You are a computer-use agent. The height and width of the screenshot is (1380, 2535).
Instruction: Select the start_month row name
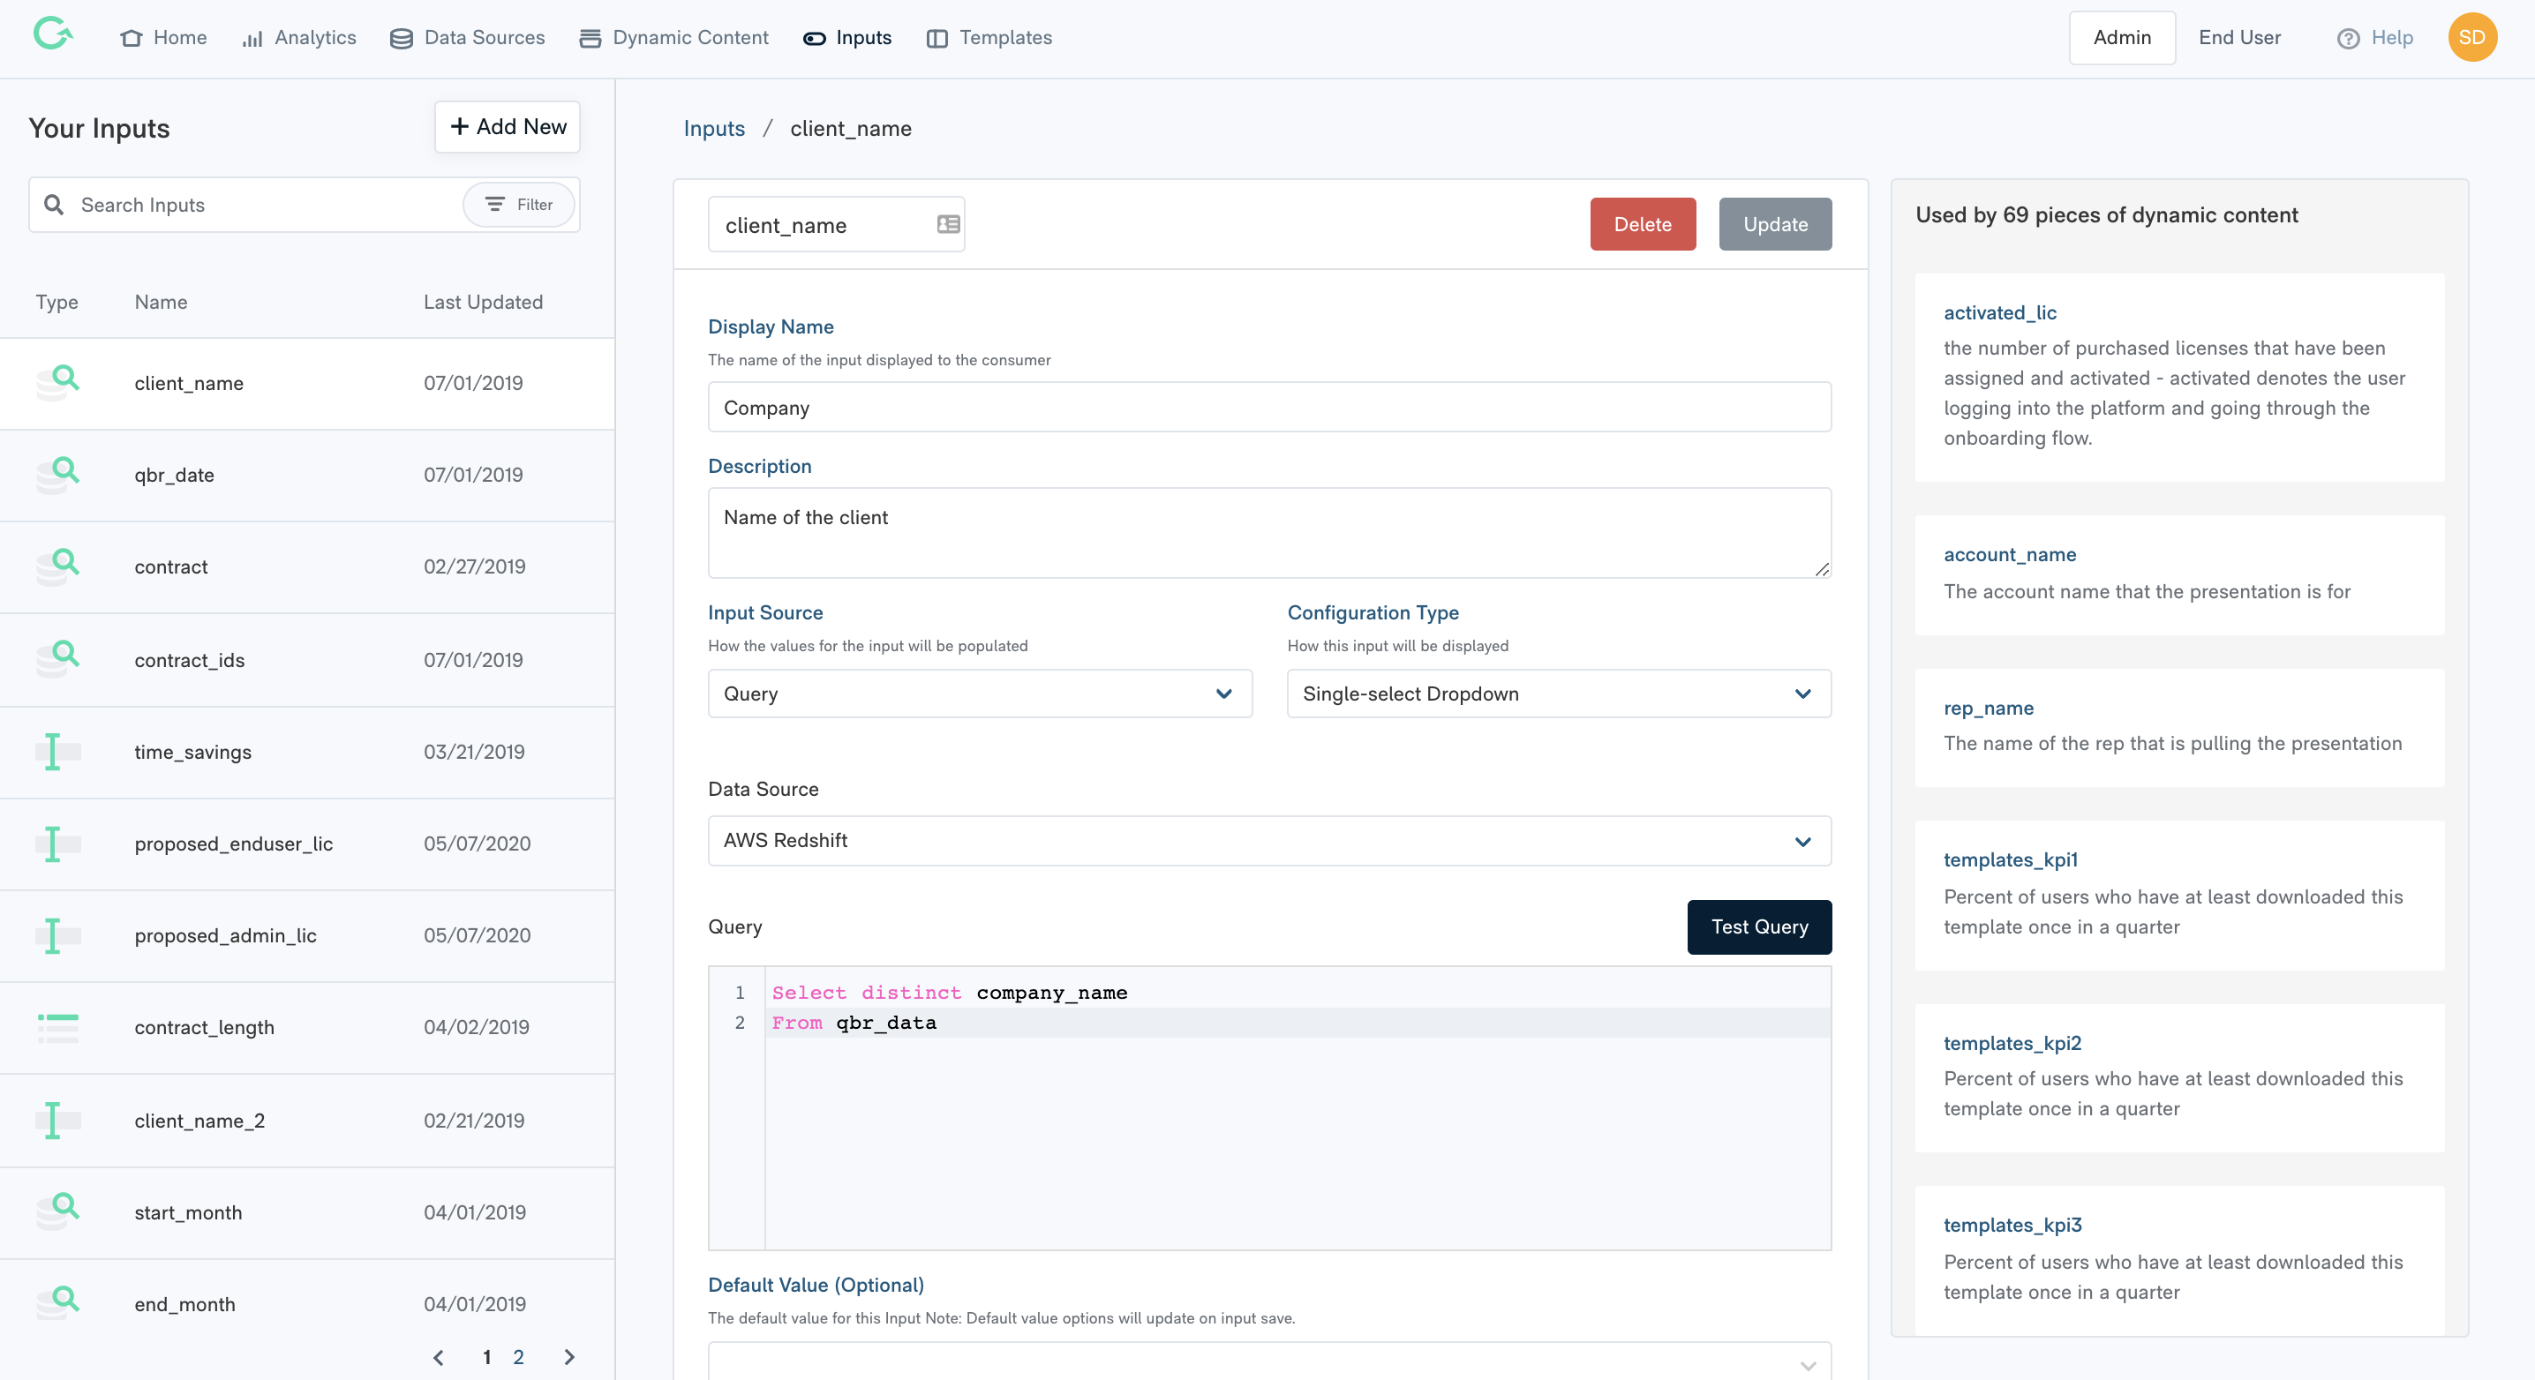[x=188, y=1211]
